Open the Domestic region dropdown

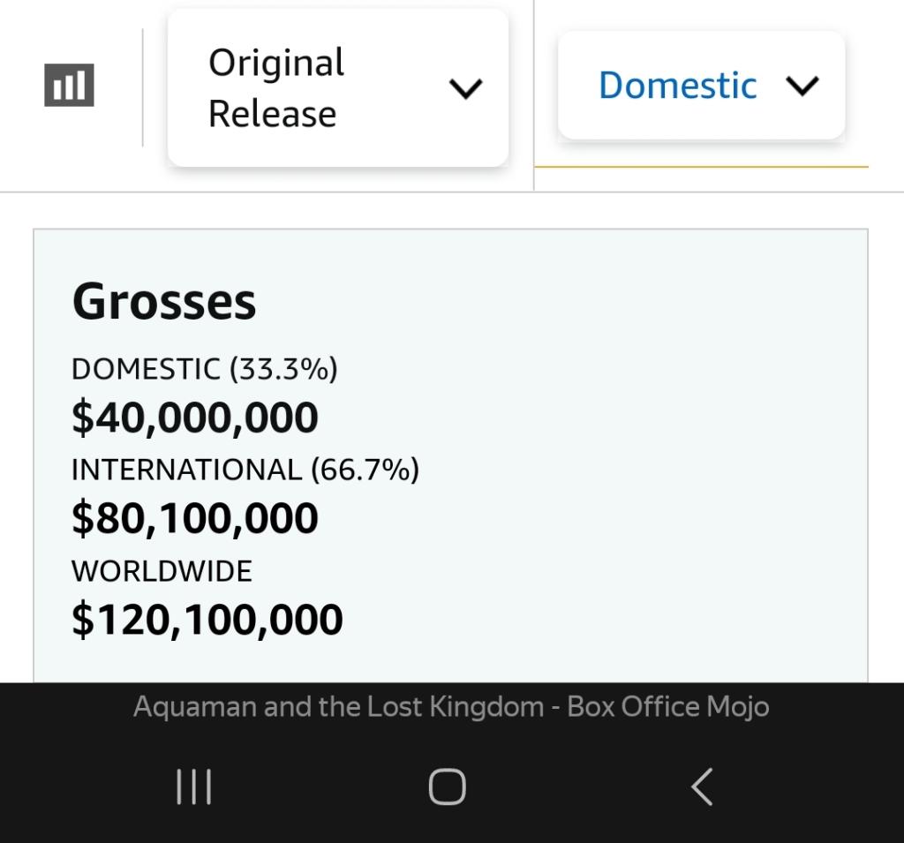click(701, 86)
